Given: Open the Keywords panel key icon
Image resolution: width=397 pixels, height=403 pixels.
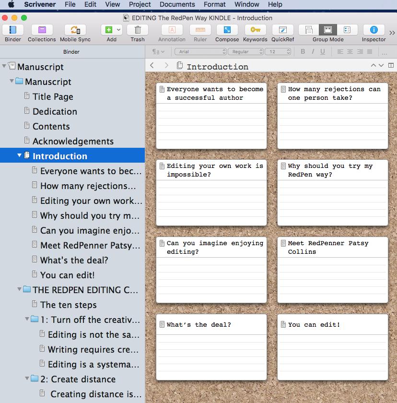Looking at the screenshot, I should [255, 30].
